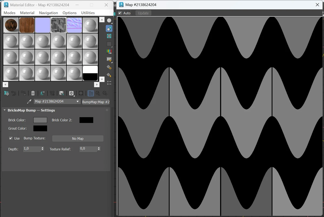Open the Sample UV Tiling flyout
Viewport: 324px width, 217px height.
tap(109, 44)
